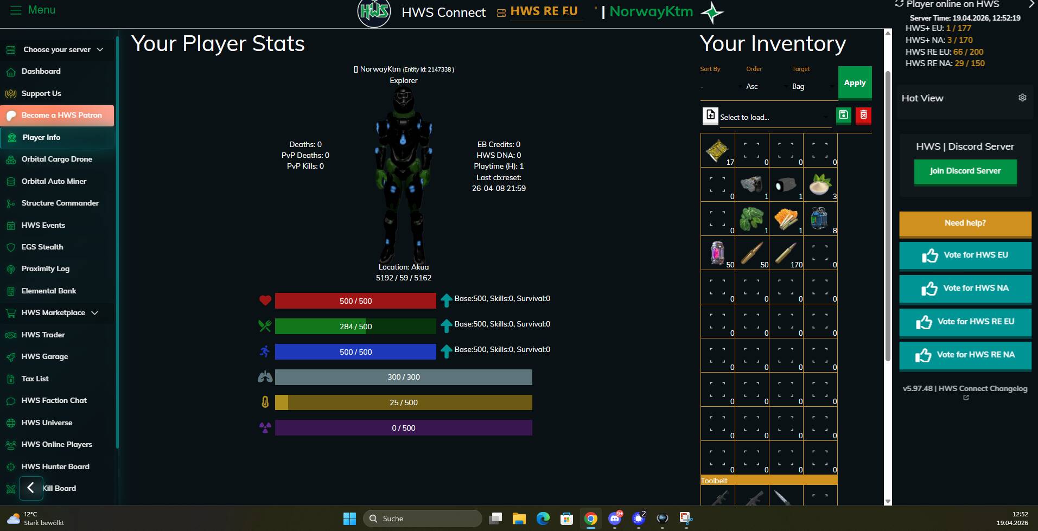Open Chrome from the taskbar
Viewport: 1038px width, 531px height.
pos(590,519)
